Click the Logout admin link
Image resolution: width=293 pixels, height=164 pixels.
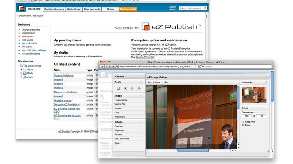pyautogui.click(x=172, y=8)
